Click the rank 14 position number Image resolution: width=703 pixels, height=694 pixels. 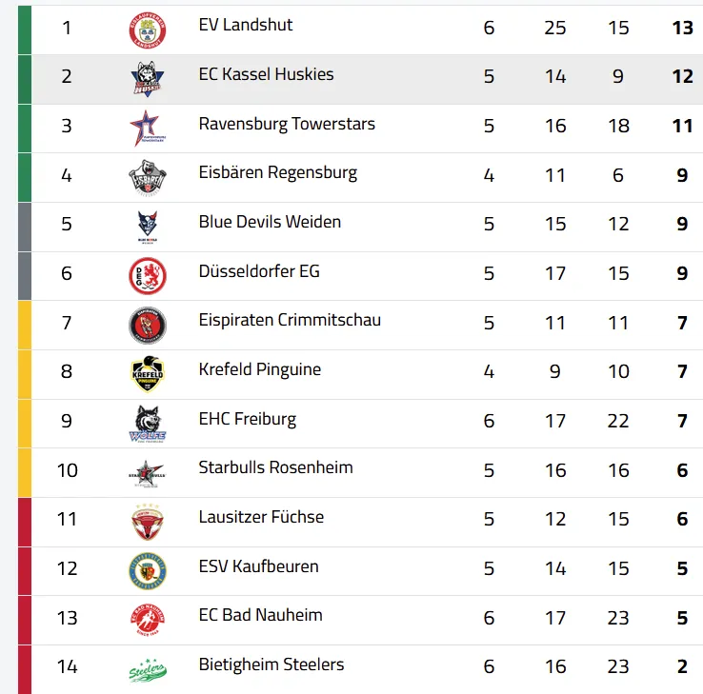[67, 667]
